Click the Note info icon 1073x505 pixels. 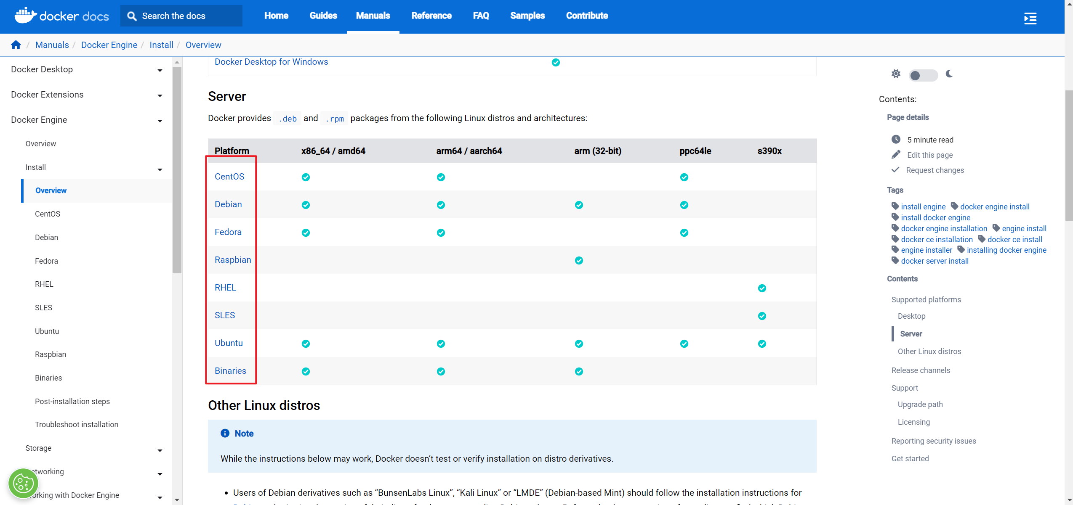click(x=225, y=433)
